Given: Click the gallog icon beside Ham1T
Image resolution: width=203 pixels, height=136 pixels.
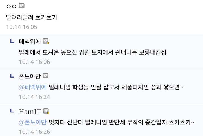Looking at the screenshot, I should [46, 111].
